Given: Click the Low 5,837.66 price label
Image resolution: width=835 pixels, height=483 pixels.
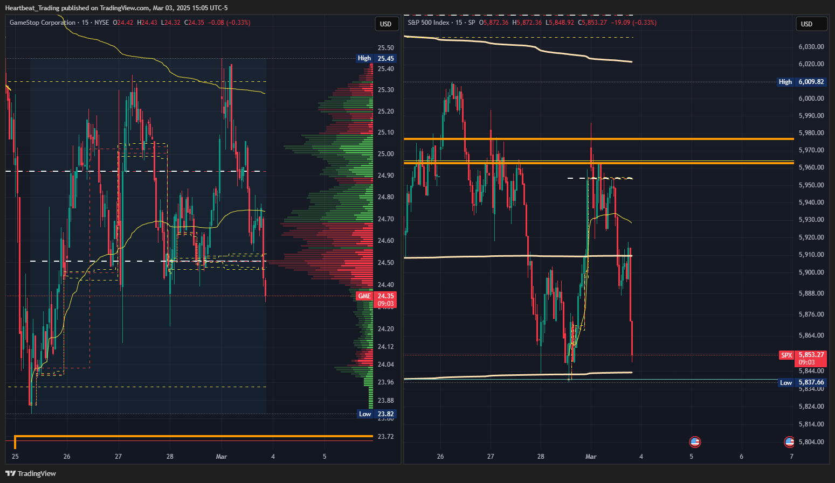Looking at the screenshot, I should (803, 382).
